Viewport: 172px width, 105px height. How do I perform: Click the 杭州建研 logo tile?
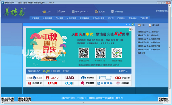tap(35, 83)
